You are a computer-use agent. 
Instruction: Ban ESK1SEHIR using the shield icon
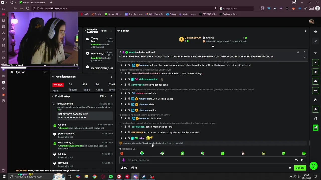coord(129,132)
